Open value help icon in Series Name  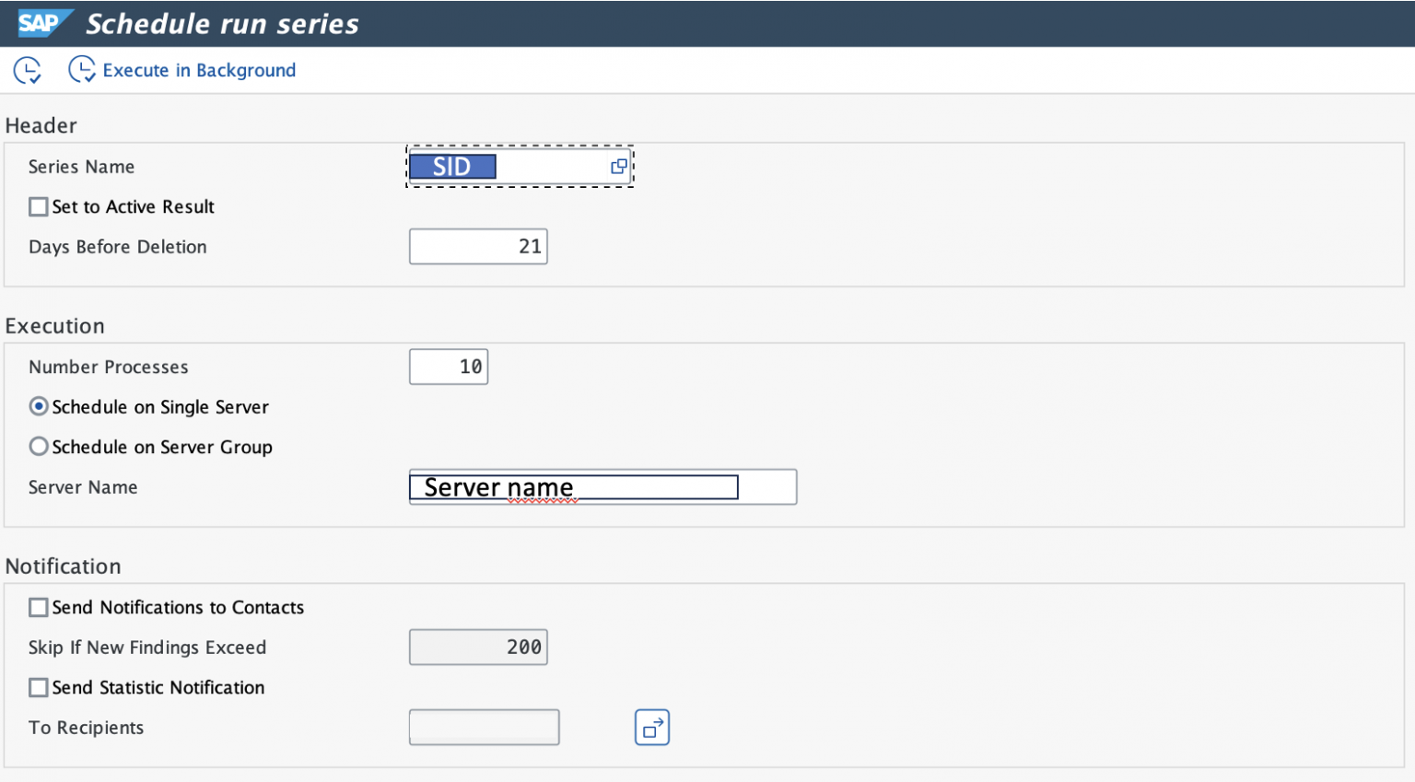tap(619, 167)
